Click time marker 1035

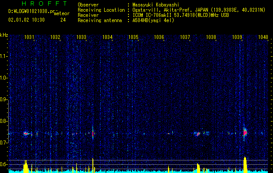click(133, 37)
